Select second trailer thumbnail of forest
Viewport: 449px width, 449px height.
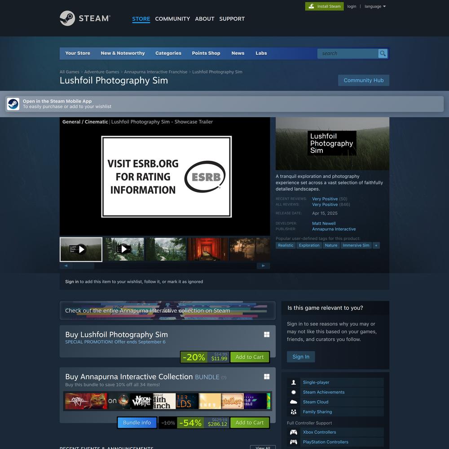click(x=123, y=249)
